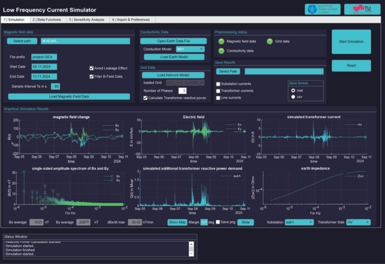Open the Sensitivity Analysis tab
The image size is (385, 264).
87,20
